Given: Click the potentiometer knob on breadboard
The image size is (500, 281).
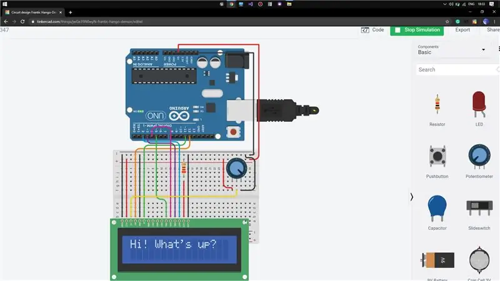Looking at the screenshot, I should (236, 168).
